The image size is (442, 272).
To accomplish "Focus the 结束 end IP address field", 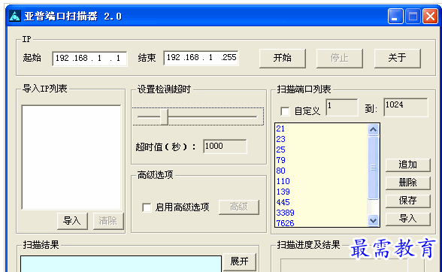I will click(x=201, y=58).
